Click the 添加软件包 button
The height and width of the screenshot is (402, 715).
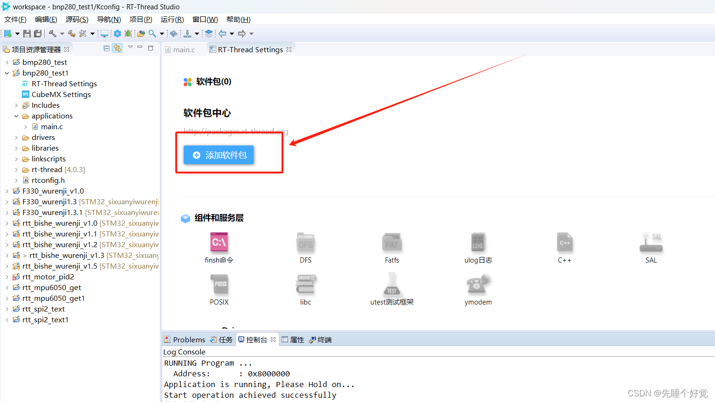pyautogui.click(x=219, y=155)
